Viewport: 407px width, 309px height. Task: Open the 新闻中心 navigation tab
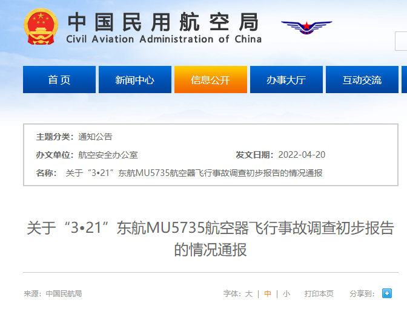(x=134, y=80)
